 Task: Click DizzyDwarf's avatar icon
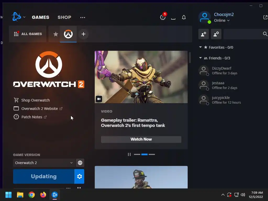click(204, 71)
